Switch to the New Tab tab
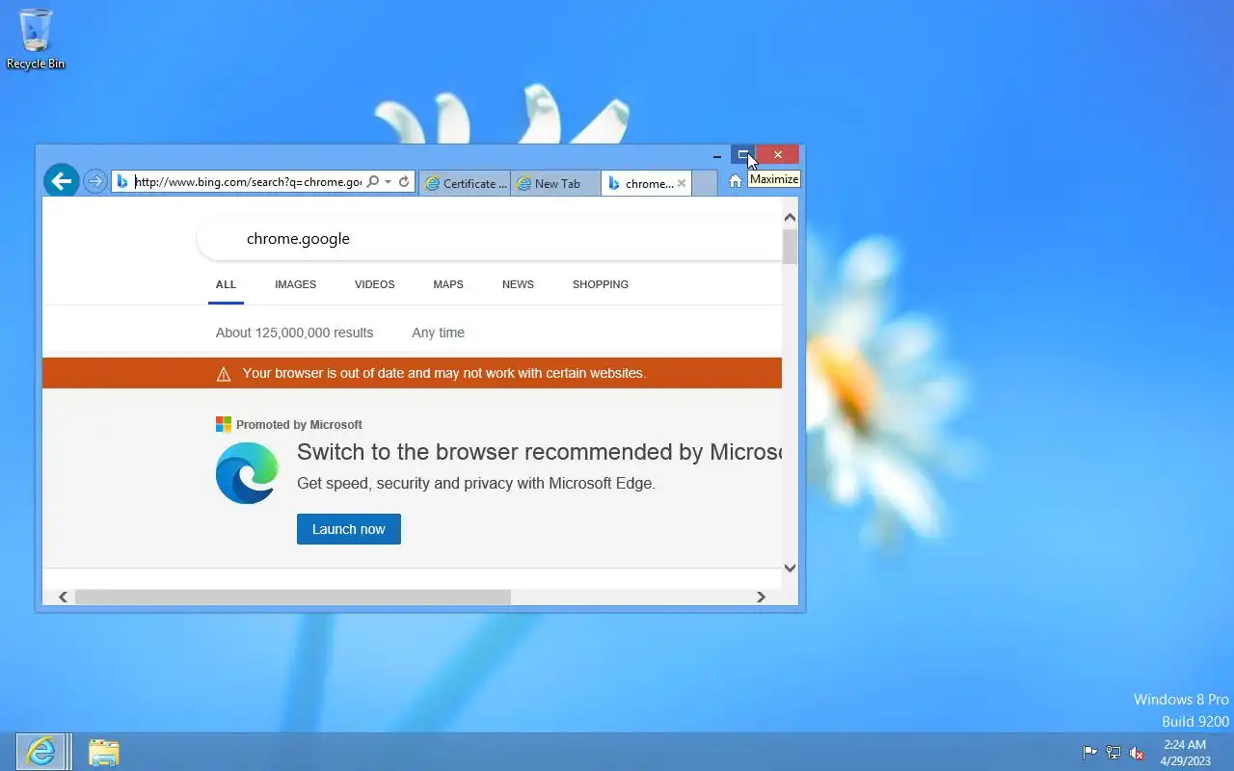Screen dimensions: 1234x771 click(x=555, y=183)
